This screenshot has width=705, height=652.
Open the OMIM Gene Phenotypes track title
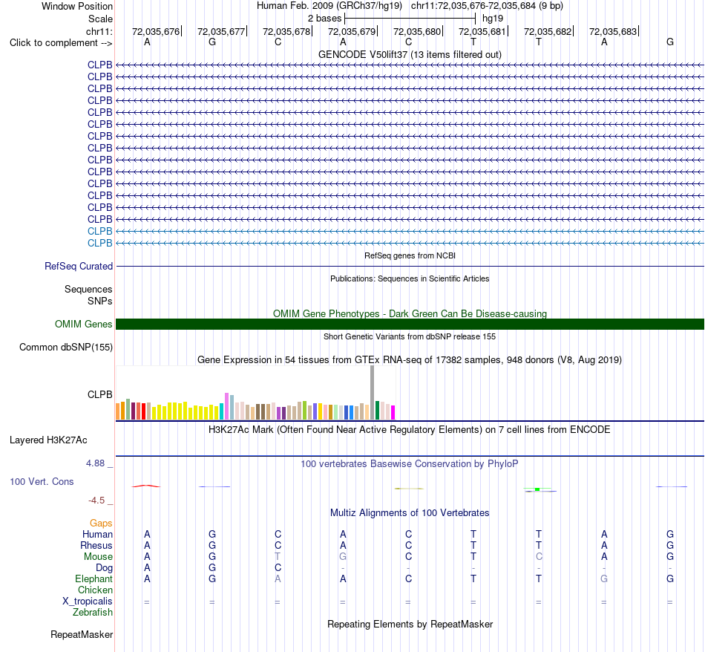[410, 313]
